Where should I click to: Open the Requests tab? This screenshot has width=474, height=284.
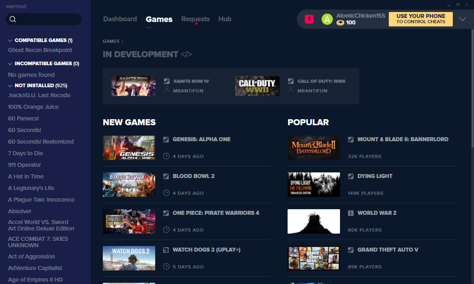point(195,19)
